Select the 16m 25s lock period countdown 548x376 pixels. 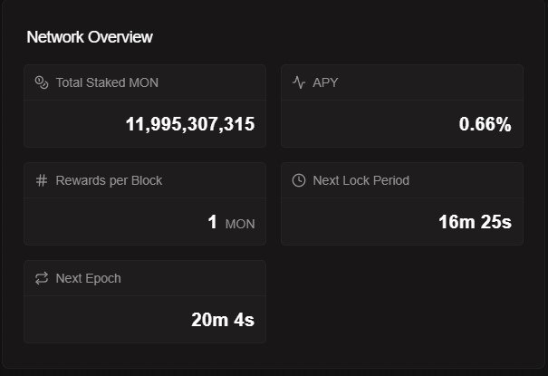point(475,222)
